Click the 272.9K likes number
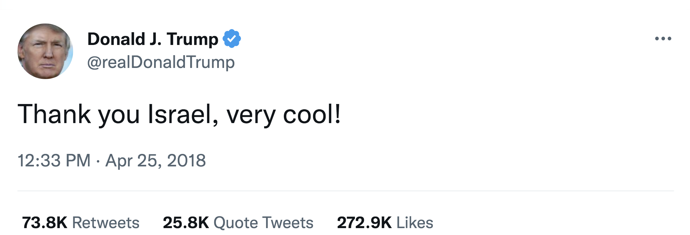This screenshot has width=690, height=235. point(364,223)
